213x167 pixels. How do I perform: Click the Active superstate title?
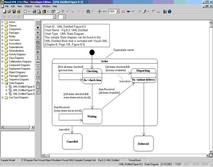click(104, 61)
